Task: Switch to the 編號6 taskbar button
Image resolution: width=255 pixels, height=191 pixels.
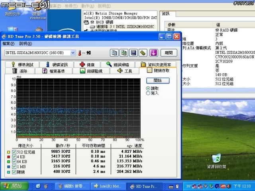Action: click(73, 186)
